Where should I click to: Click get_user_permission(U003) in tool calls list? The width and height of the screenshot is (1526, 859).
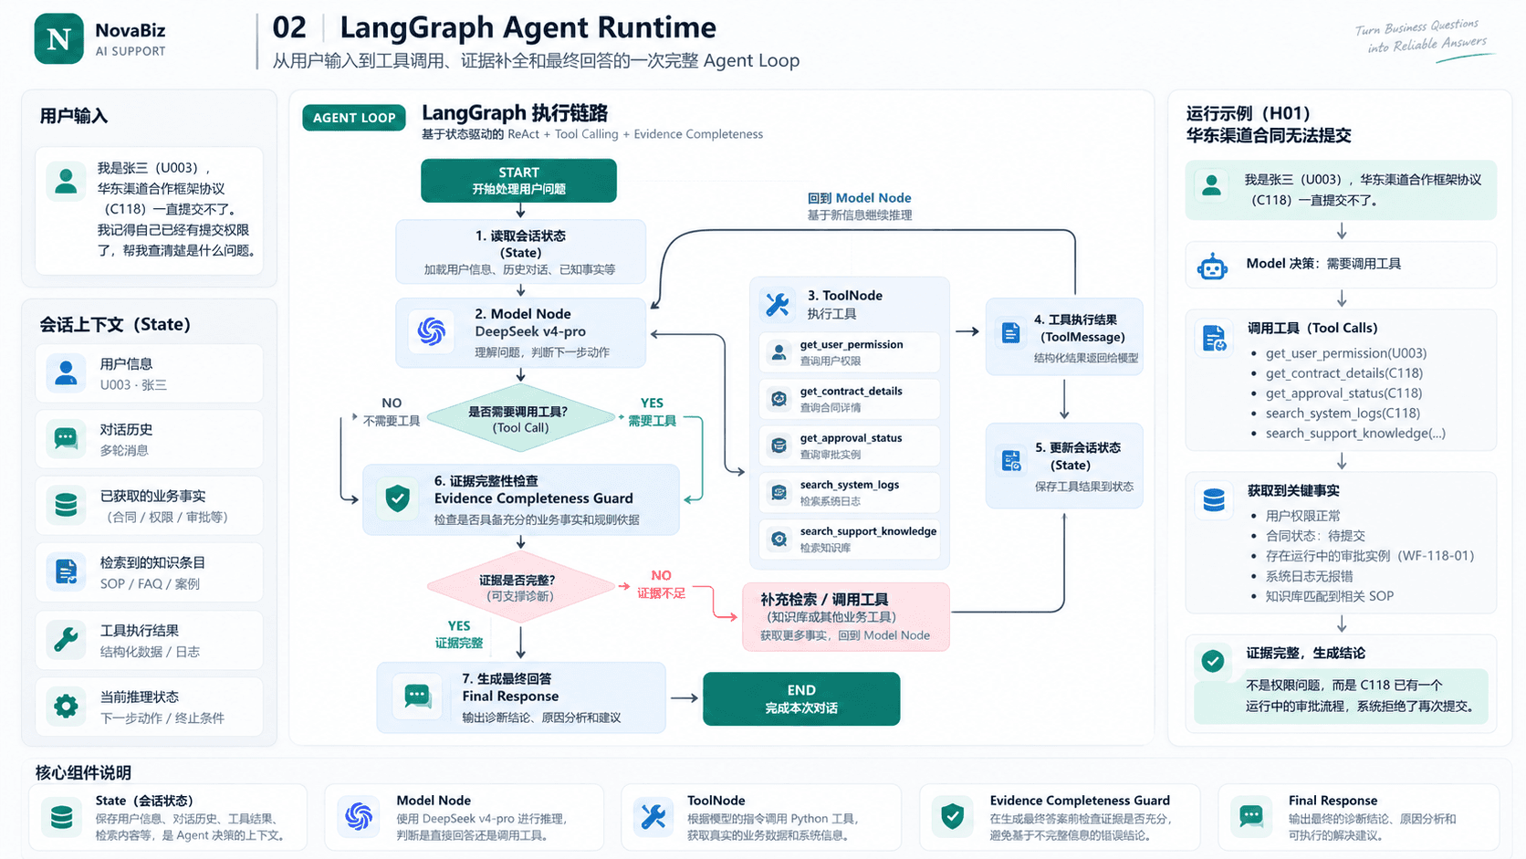pos(1345,353)
